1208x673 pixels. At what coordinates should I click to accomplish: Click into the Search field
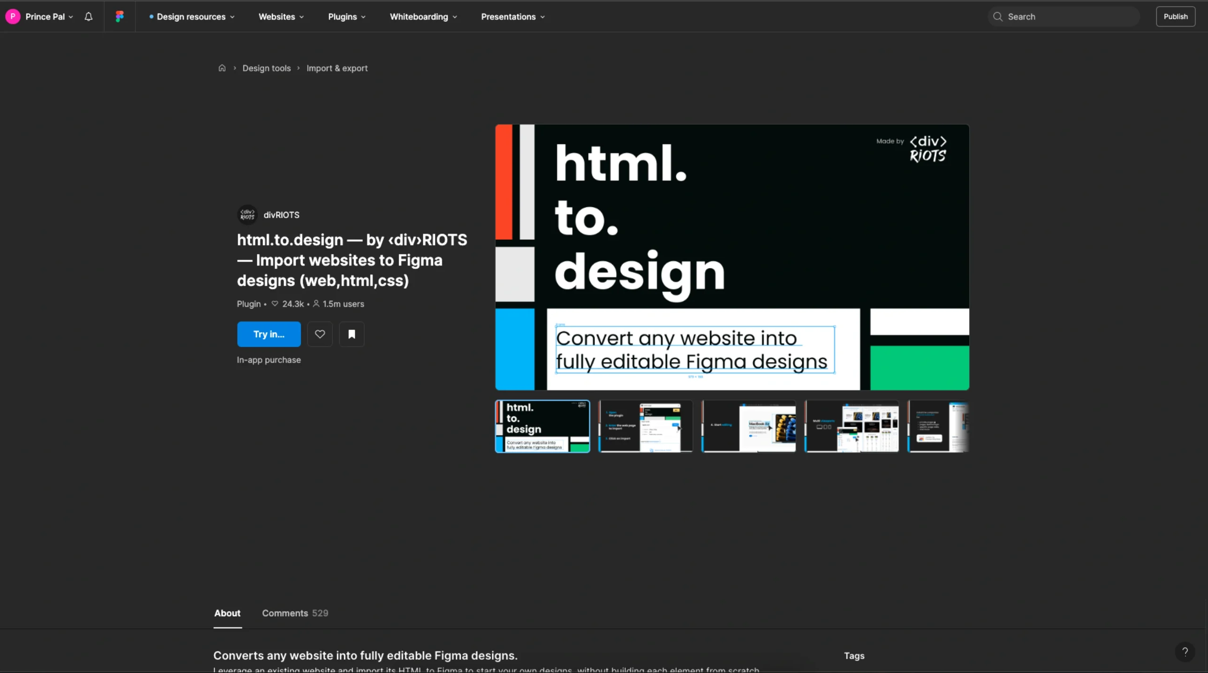(x=1064, y=17)
